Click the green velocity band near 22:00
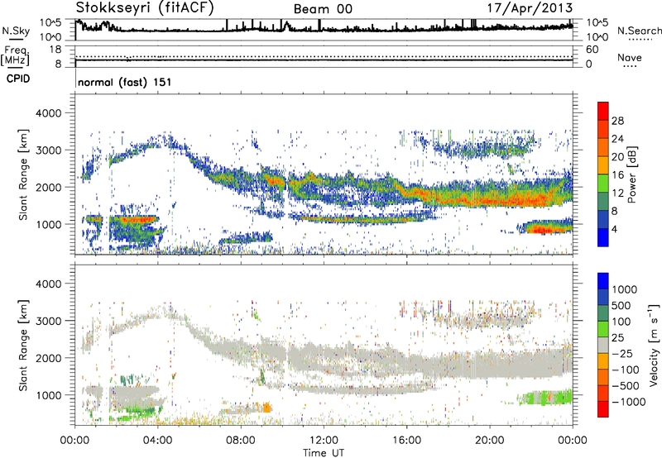This screenshot has width=662, height=458. coord(544,398)
